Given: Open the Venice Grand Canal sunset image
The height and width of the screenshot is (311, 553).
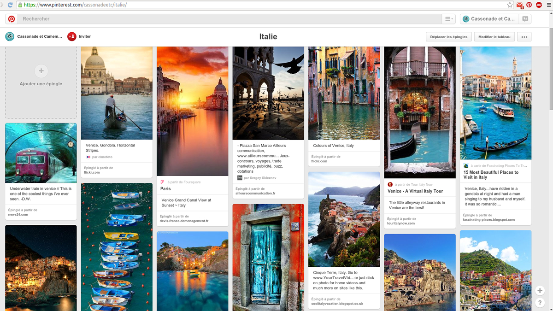Looking at the screenshot, I should (192, 111).
